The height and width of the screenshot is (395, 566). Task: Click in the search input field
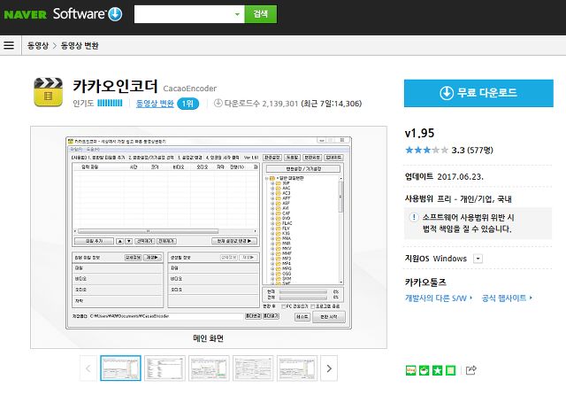coord(183,14)
